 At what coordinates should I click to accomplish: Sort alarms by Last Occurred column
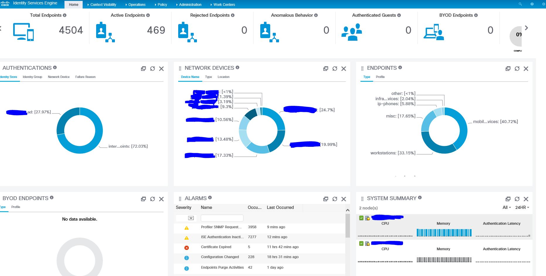click(x=280, y=207)
